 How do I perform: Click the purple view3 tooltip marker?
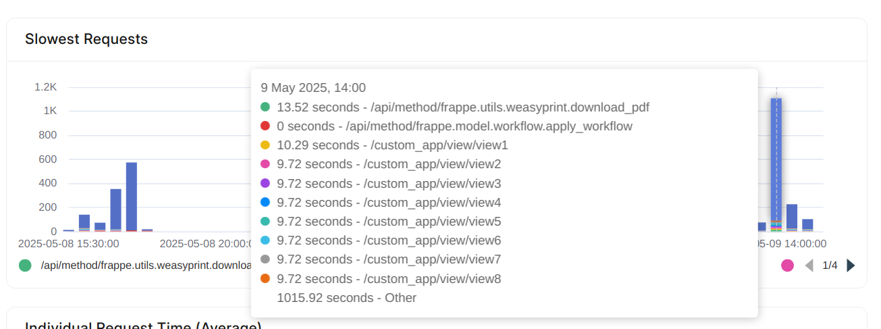click(265, 184)
